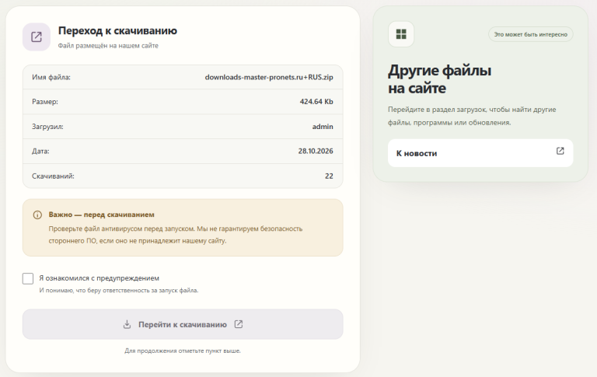
Task: Click the green grid icon above Другие файлы
Action: [401, 34]
